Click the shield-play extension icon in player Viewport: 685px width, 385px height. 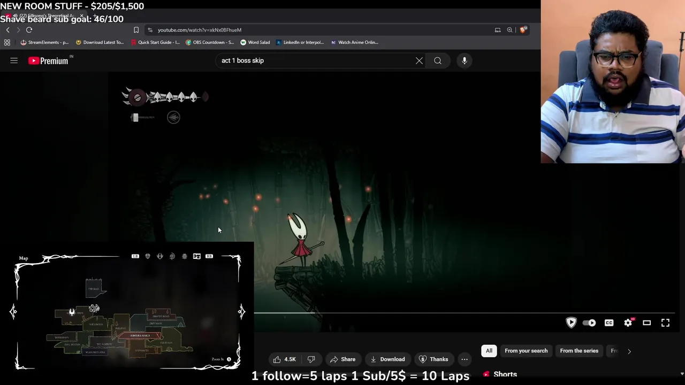pyautogui.click(x=571, y=323)
